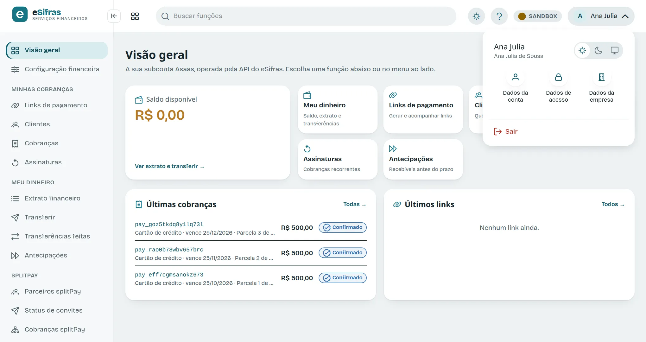The width and height of the screenshot is (646, 342).
Task: Open the Meu dinheiro card
Action: click(338, 110)
